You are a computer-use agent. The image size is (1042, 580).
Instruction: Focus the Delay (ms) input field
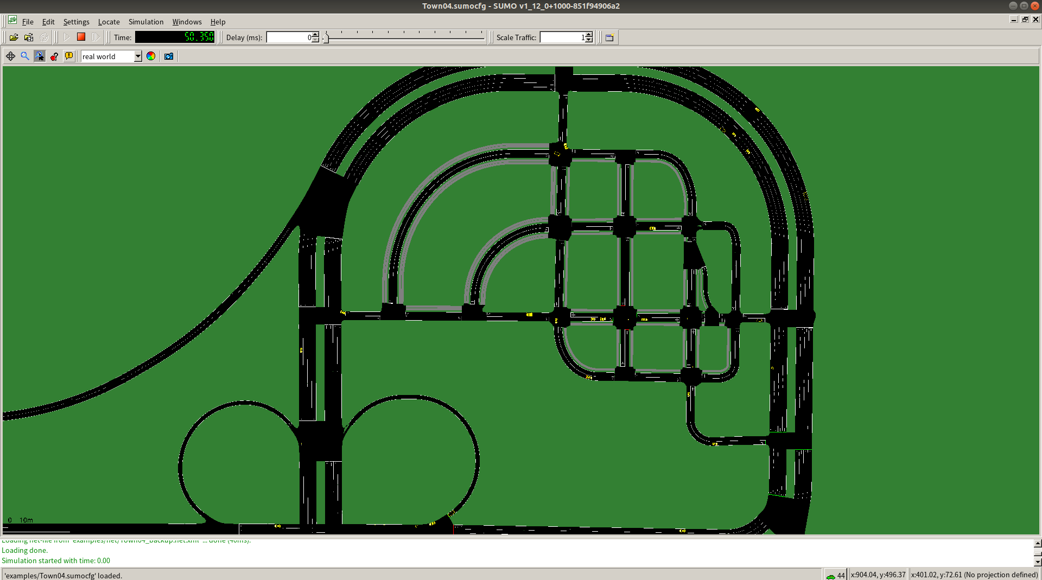[x=289, y=37]
